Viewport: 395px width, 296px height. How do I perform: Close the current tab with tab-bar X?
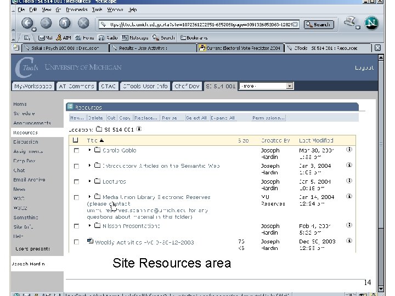click(377, 48)
